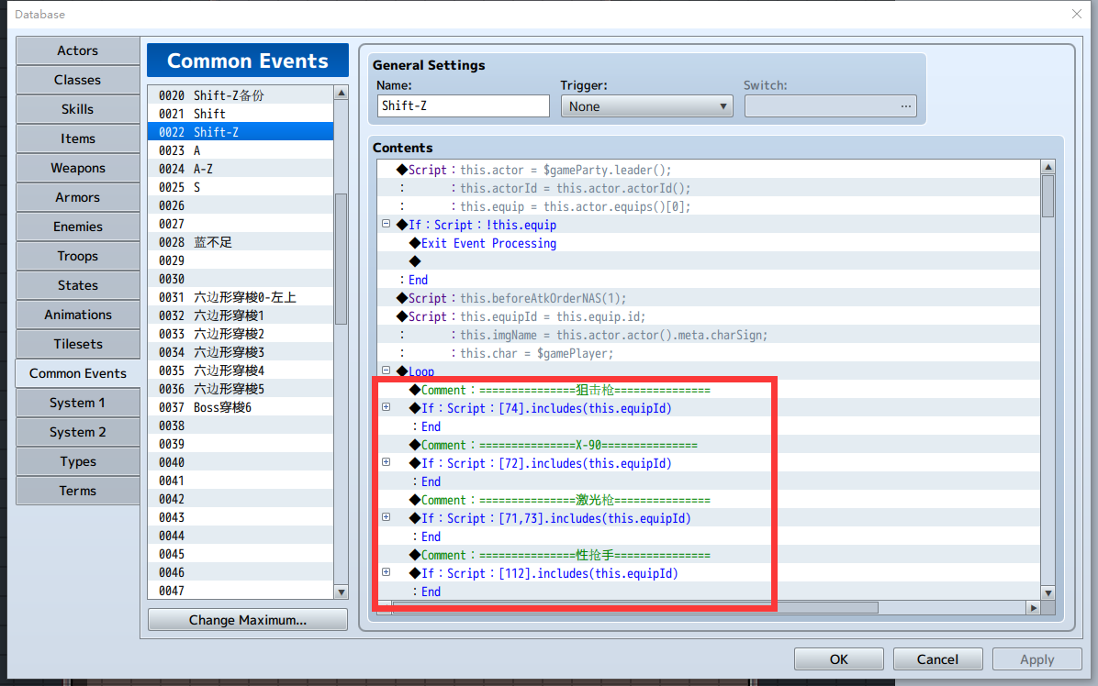Click the Contents scroll down arrow

point(1048,592)
